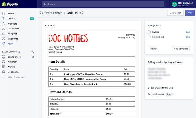Click the Orders inbox icon

point(4,19)
